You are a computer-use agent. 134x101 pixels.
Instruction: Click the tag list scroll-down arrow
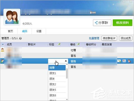click(67, 99)
